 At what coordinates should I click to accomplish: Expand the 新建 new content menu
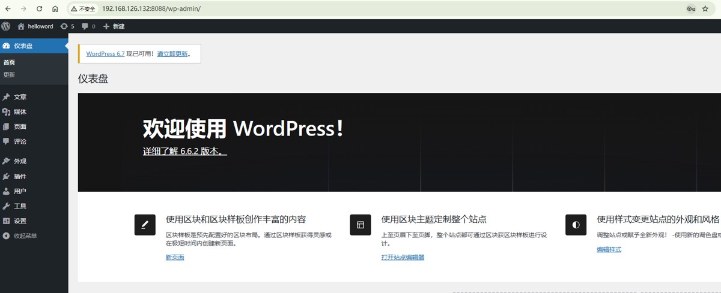point(114,26)
